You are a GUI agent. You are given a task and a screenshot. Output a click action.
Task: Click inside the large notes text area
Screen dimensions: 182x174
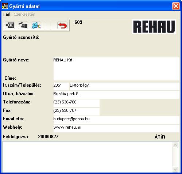click(87, 157)
